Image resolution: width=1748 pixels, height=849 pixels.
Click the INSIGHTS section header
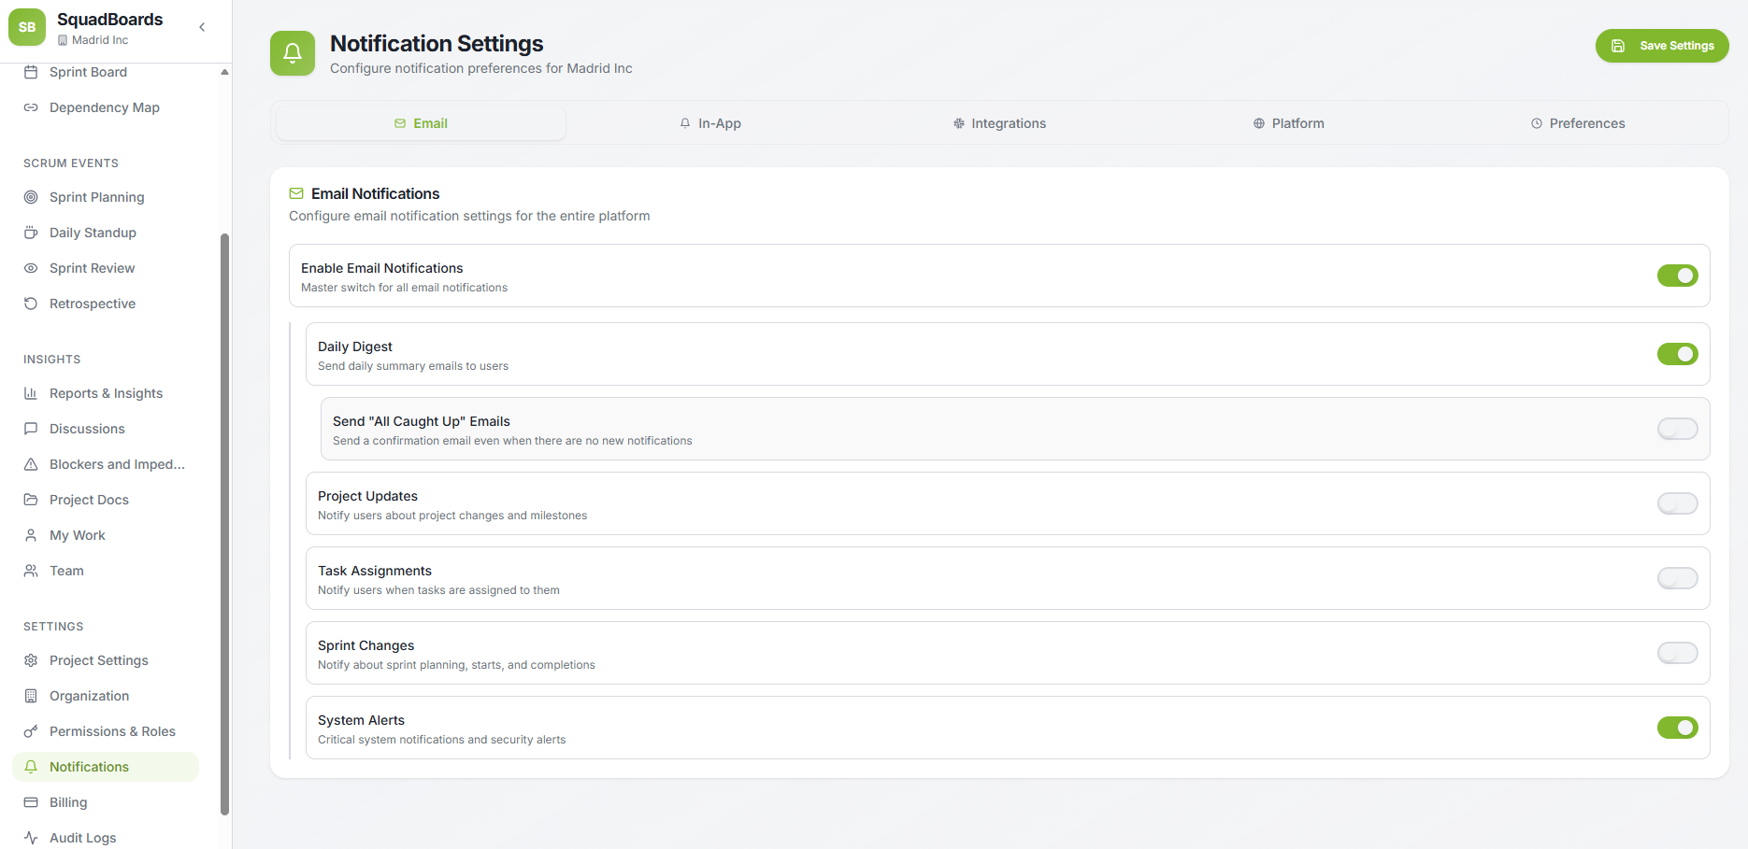coord(52,360)
